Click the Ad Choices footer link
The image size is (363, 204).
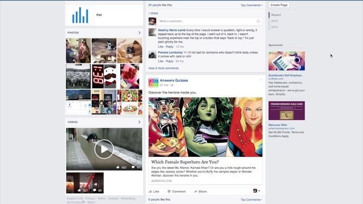coord(75,202)
